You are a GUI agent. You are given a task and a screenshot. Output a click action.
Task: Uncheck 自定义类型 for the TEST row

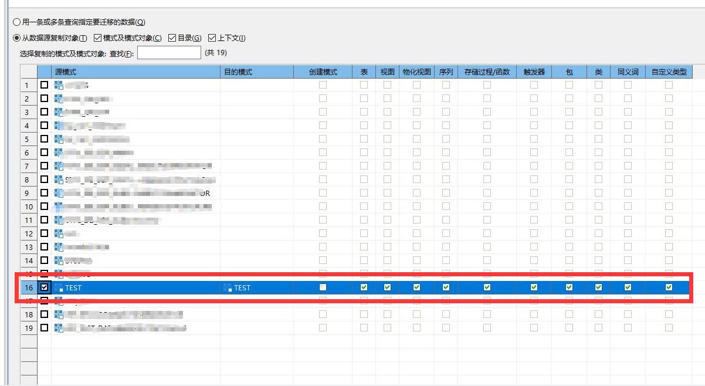[669, 287]
